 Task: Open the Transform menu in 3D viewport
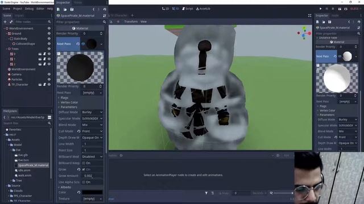point(131,22)
